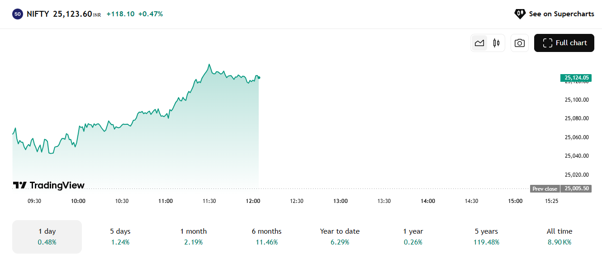The image size is (602, 254).
Task: Switch to area line chart style
Action: click(479, 43)
